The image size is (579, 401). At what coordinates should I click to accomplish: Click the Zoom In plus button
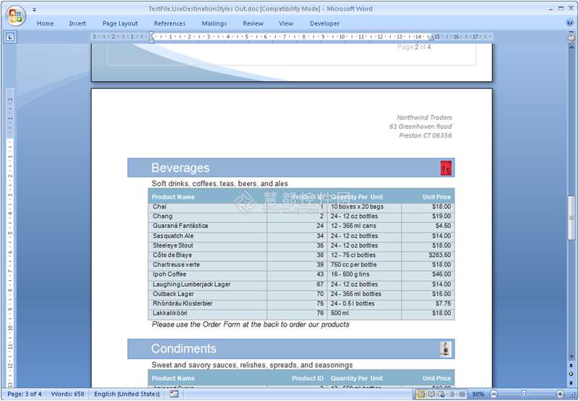[x=560, y=394]
